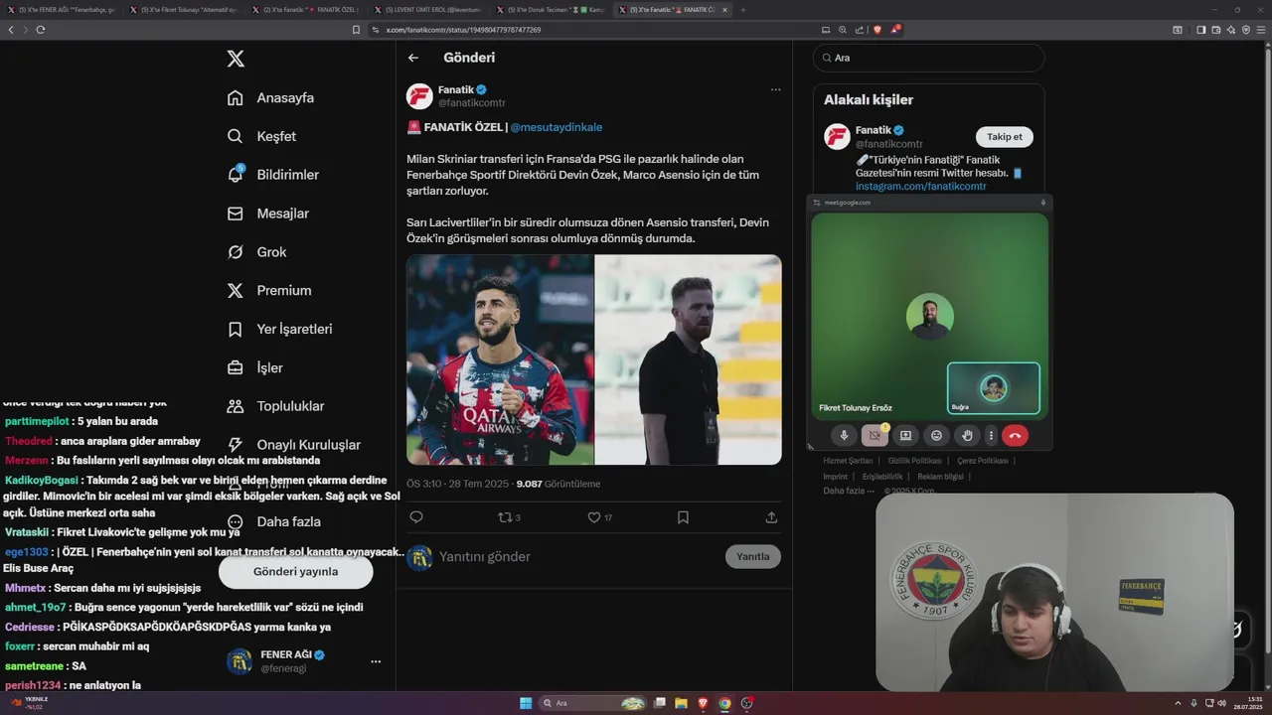This screenshot has width=1272, height=715.
Task: Click the Ara search box on X
Action: point(929,58)
